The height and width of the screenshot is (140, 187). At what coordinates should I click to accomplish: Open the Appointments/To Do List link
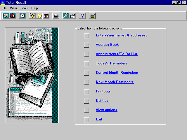116,54
